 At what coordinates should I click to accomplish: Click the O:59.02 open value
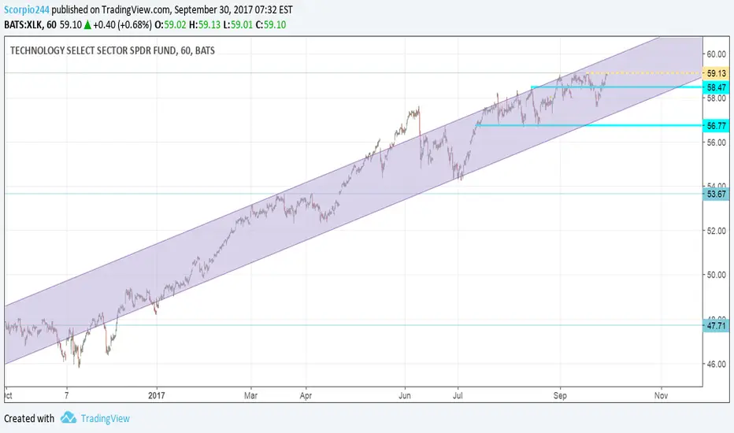pyautogui.click(x=170, y=24)
